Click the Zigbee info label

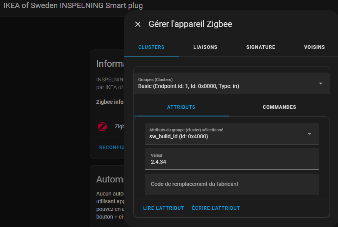(x=110, y=102)
